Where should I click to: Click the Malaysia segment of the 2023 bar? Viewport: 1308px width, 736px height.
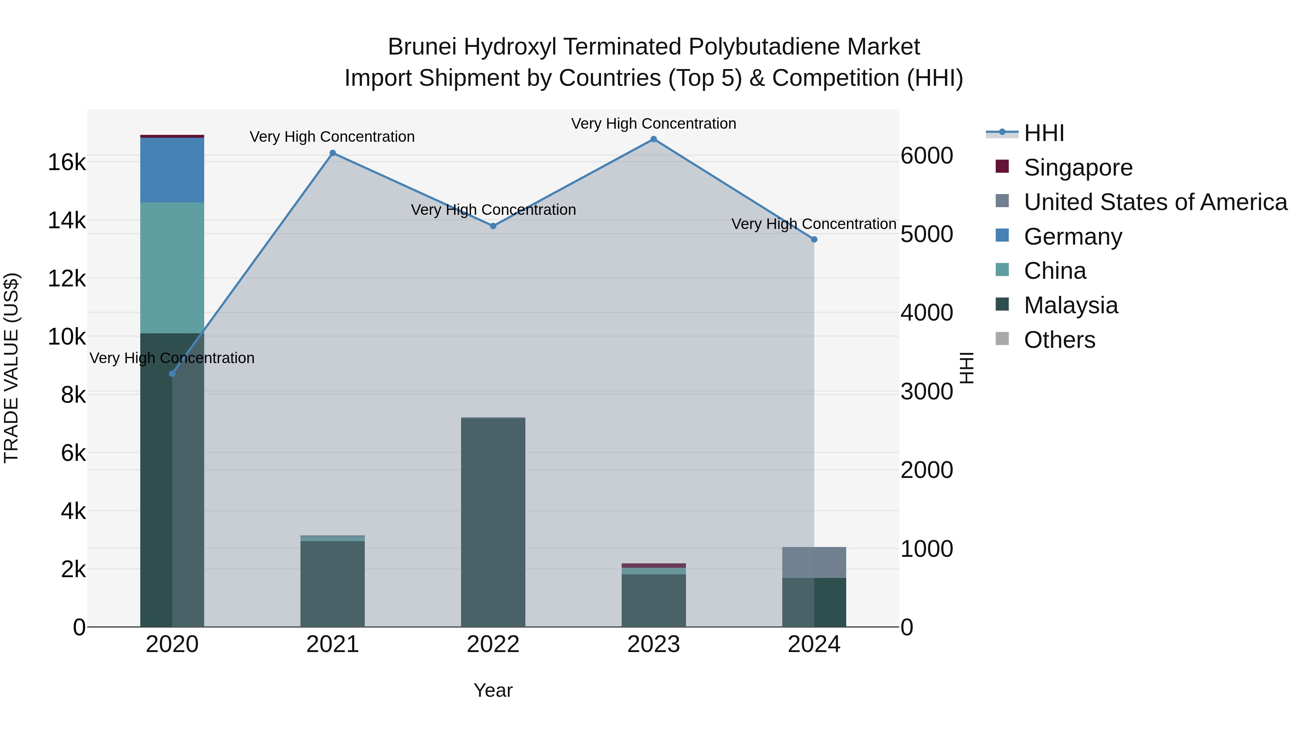[654, 600]
